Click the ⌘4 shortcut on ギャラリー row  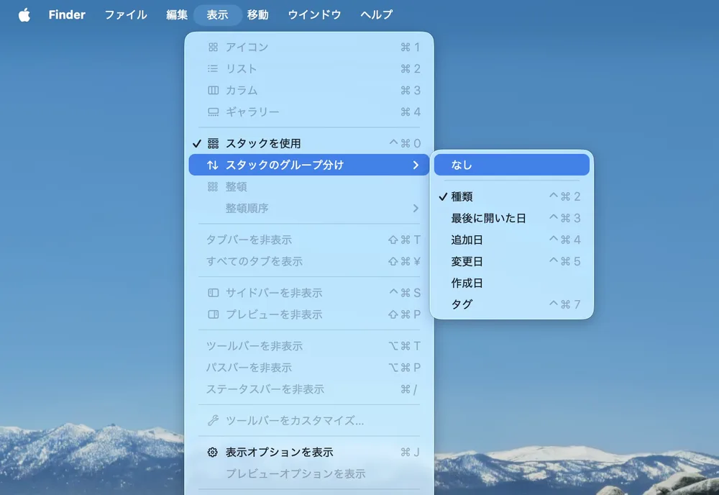[x=411, y=112]
